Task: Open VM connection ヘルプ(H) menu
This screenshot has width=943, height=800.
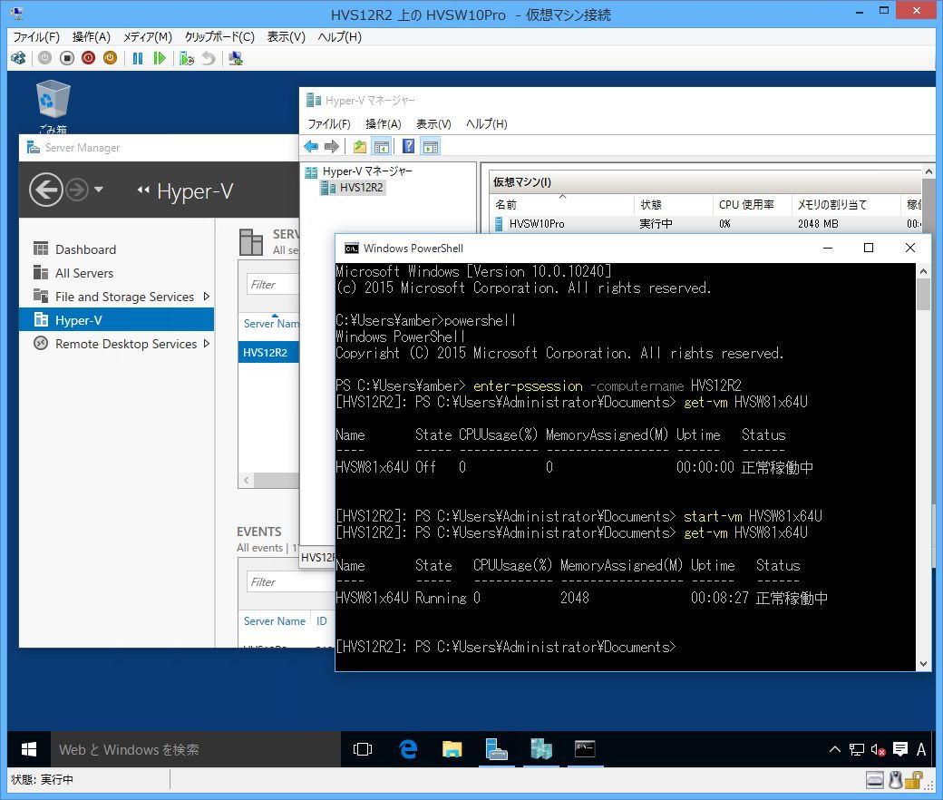Action: coord(340,36)
